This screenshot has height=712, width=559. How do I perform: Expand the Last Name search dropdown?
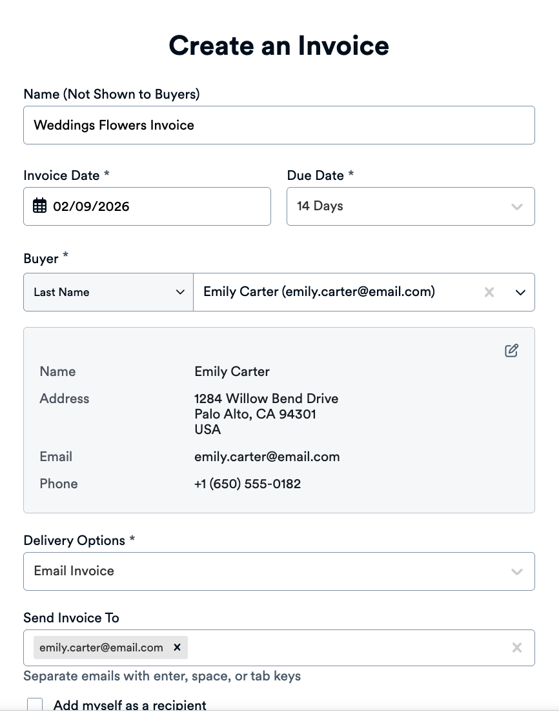point(181,292)
